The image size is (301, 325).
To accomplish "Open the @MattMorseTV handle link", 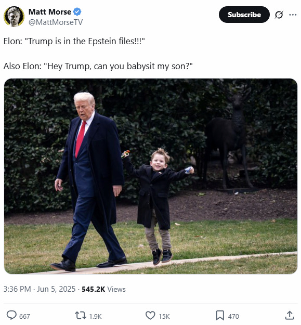I will point(56,22).
